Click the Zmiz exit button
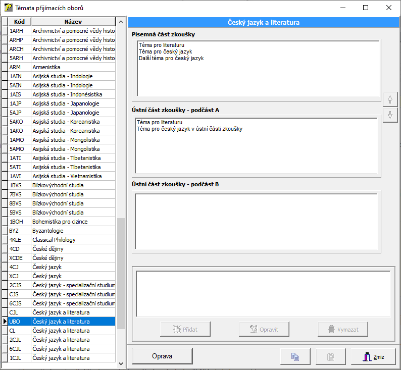 (x=373, y=356)
